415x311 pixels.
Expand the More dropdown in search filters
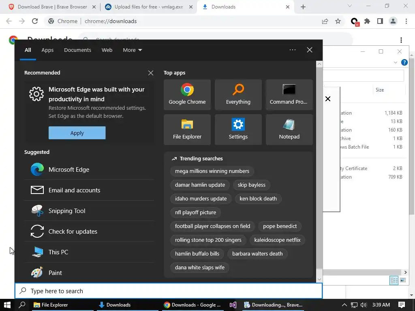coord(133,50)
